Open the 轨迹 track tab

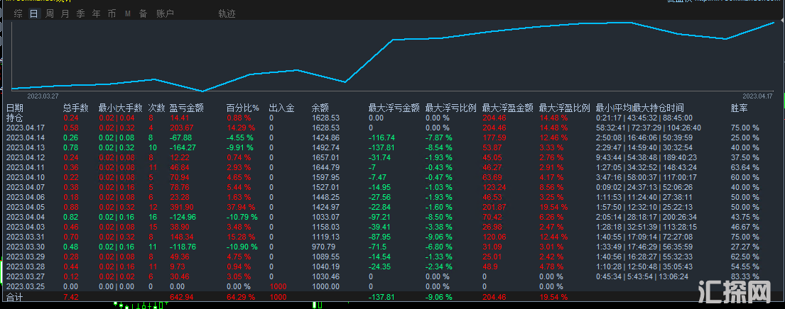coord(227,14)
